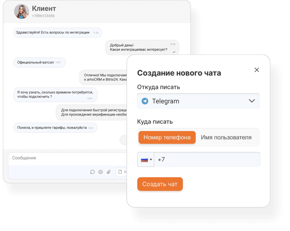The width and height of the screenshot is (290, 231).
Task: Click message 'Поняла, и пришлите тарифы'
Action: click(x=55, y=128)
